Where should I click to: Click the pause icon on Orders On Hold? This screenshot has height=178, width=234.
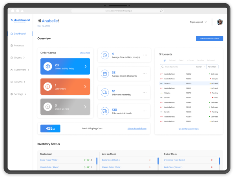pos(48,106)
